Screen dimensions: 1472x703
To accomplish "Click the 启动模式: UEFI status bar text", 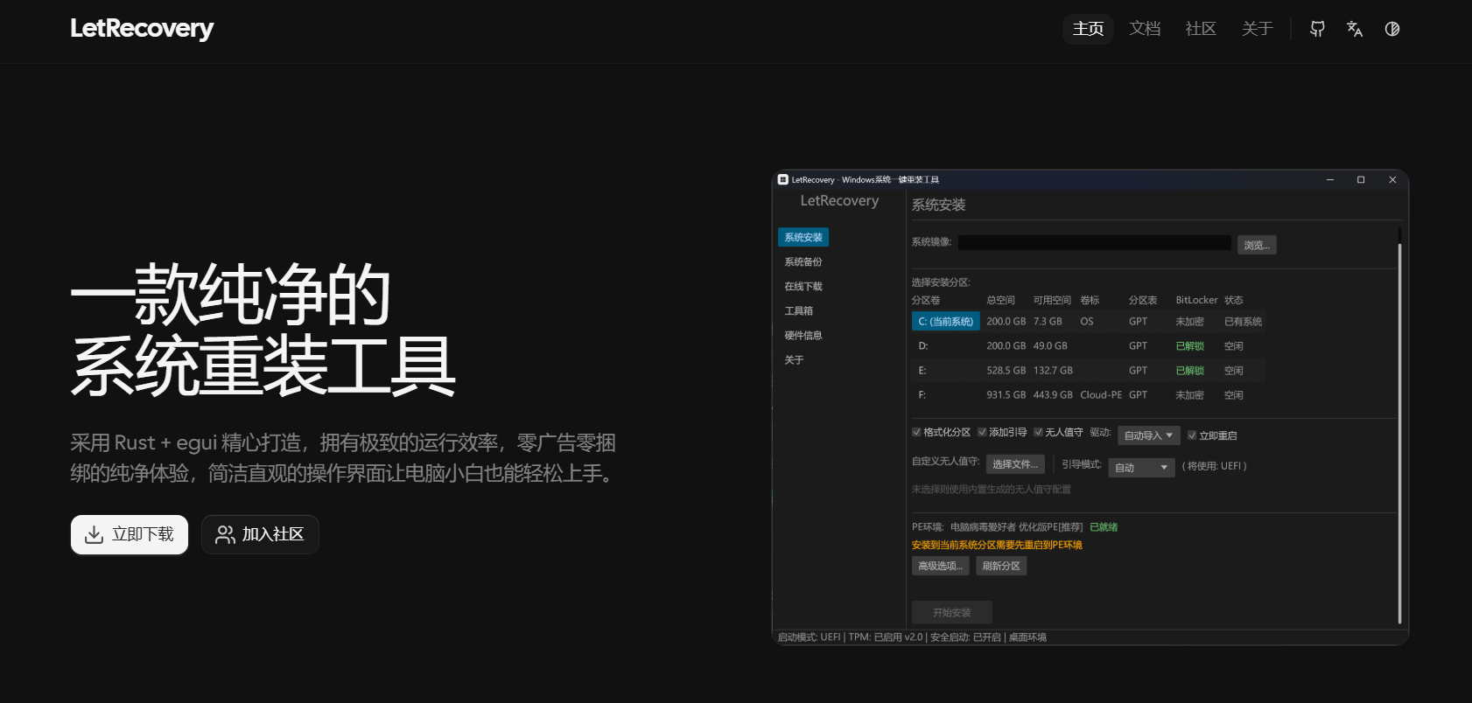I will coord(809,637).
